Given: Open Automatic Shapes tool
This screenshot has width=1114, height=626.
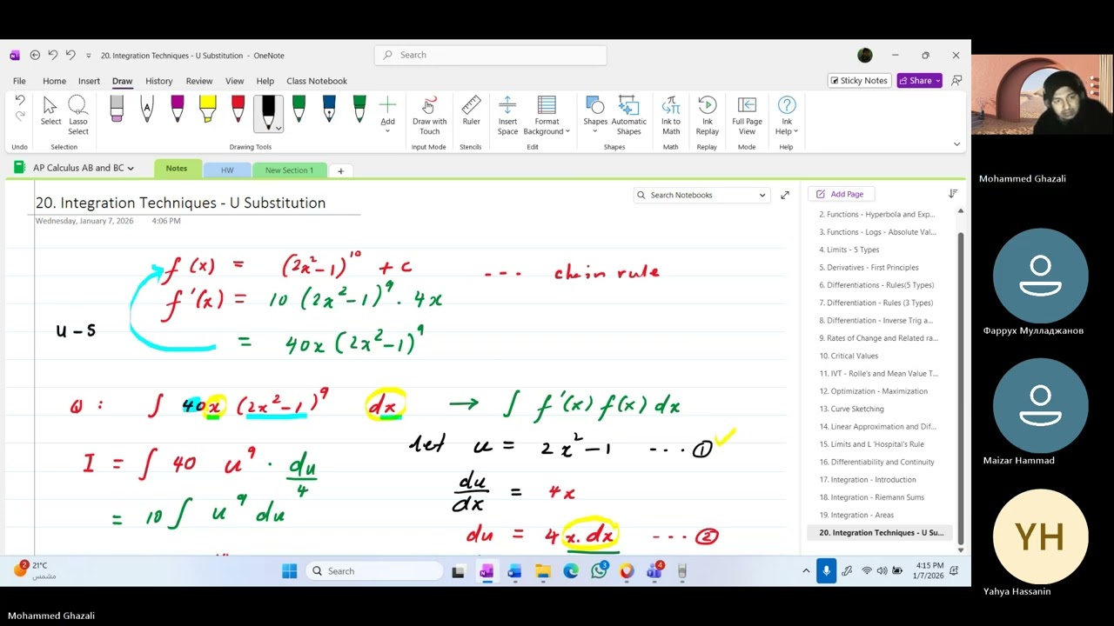Looking at the screenshot, I should click(628, 116).
